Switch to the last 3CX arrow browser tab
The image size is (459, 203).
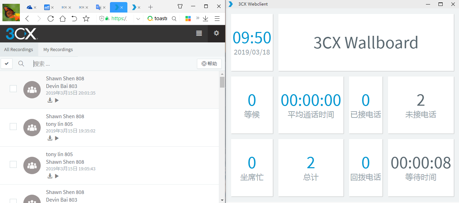(x=134, y=7)
